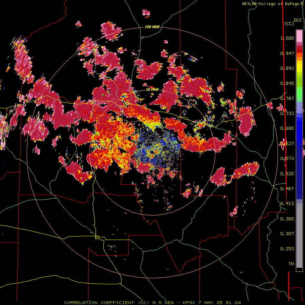This screenshot has width=305, height=305.
Task: Click the 7 MAY 25 date text
Action: click(210, 303)
